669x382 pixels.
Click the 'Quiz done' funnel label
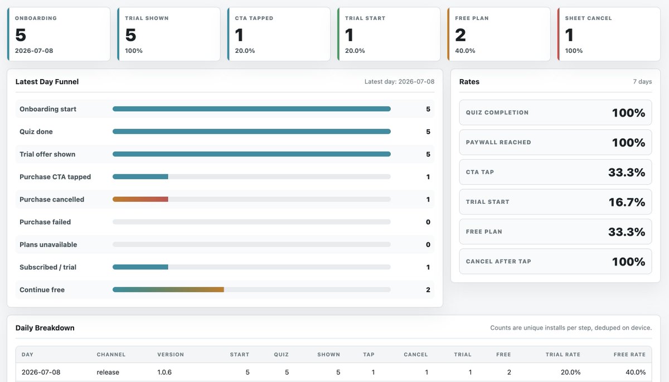tap(36, 131)
